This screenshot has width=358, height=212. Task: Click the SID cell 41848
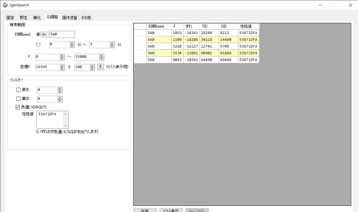coord(229,53)
